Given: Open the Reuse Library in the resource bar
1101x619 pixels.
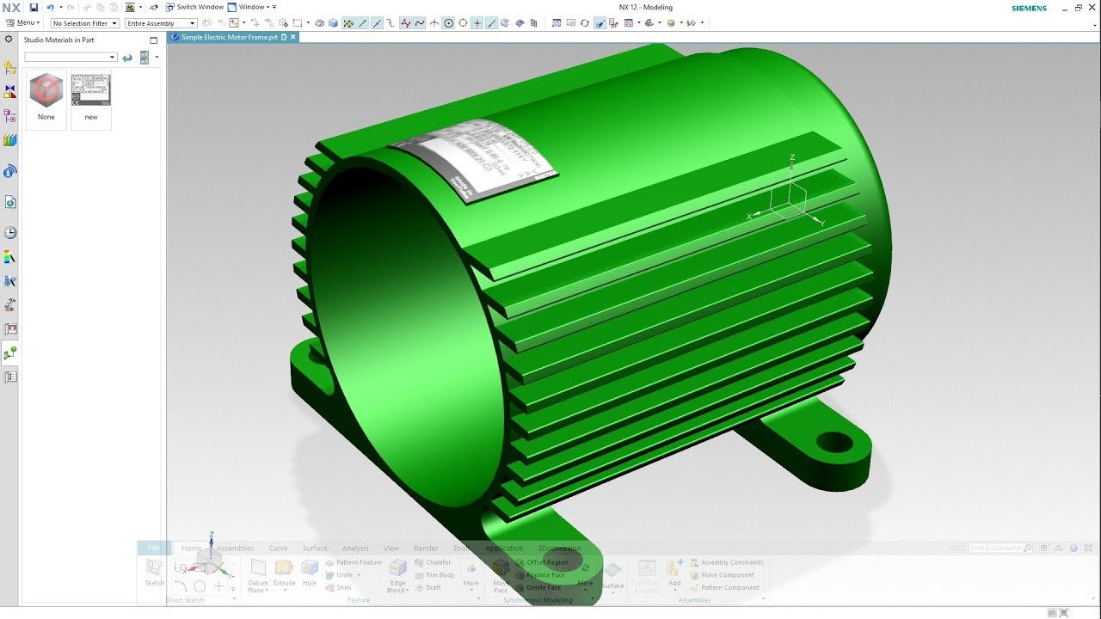Looking at the screenshot, I should [10, 139].
